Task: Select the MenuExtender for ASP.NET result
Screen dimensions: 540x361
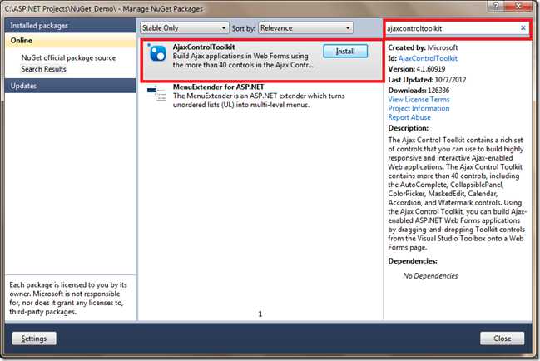Action: tap(261, 96)
